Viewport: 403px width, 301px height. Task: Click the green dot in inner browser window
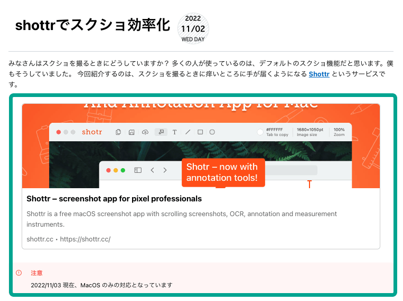123,170
